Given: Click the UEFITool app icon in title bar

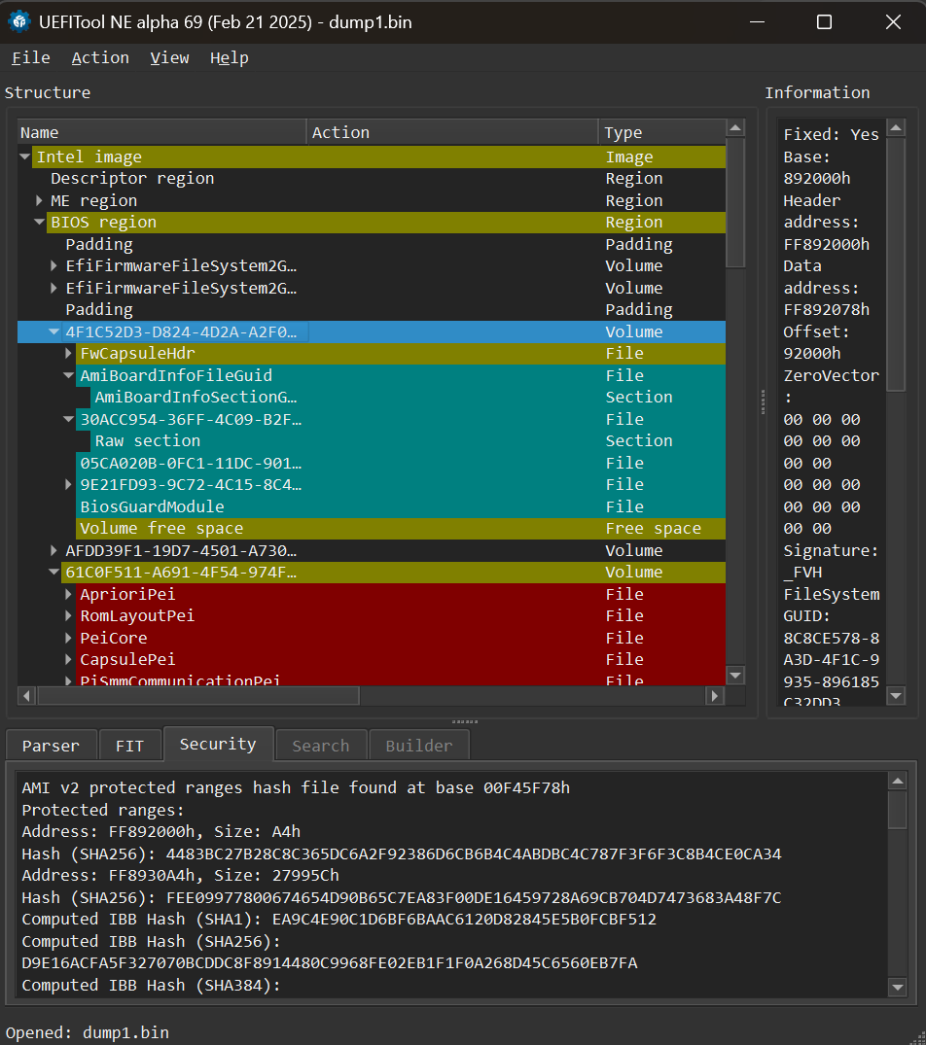Looking at the screenshot, I should tap(19, 22).
